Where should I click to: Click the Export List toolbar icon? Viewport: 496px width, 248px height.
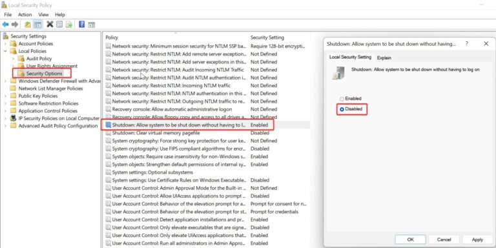coord(69,25)
